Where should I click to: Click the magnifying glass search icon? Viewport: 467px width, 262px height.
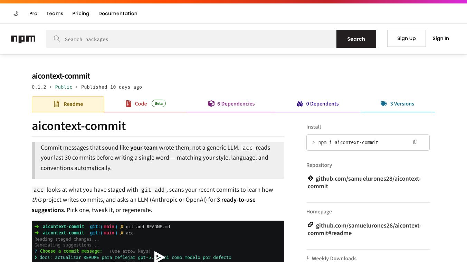click(x=57, y=39)
